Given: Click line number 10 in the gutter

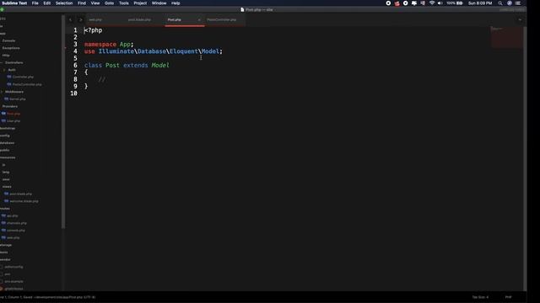Looking at the screenshot, I should tap(73, 93).
